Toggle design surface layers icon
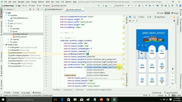This screenshot has height=102, width=182. [x=130, y=17]
